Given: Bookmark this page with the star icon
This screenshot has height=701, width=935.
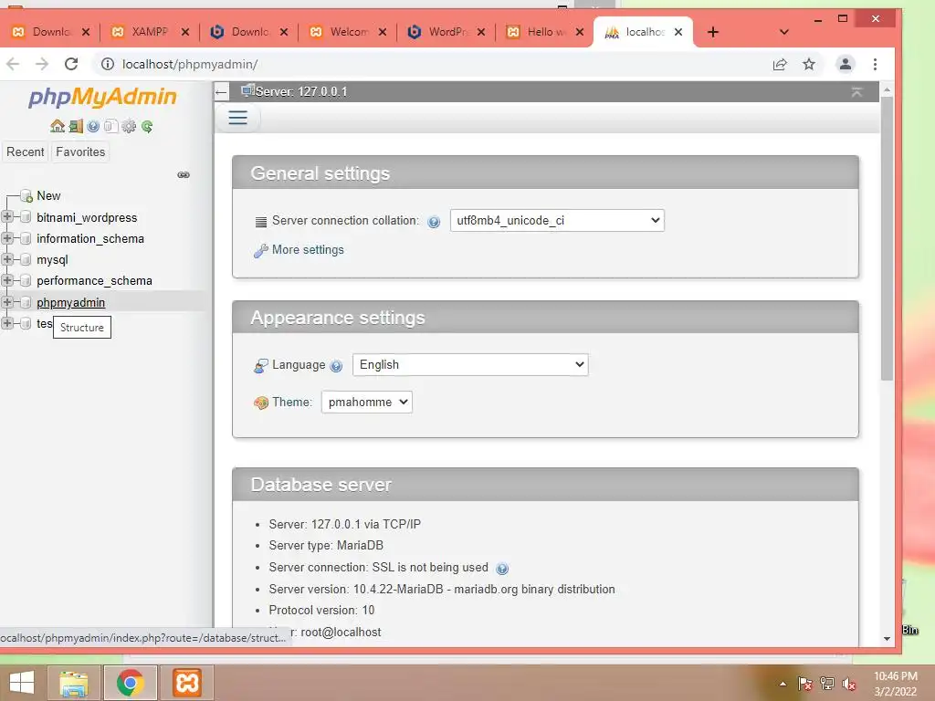Looking at the screenshot, I should coord(809,64).
